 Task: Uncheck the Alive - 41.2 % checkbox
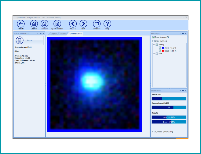click(160, 48)
